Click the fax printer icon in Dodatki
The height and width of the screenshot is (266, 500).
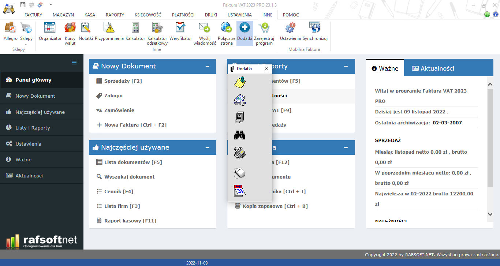pos(239,153)
